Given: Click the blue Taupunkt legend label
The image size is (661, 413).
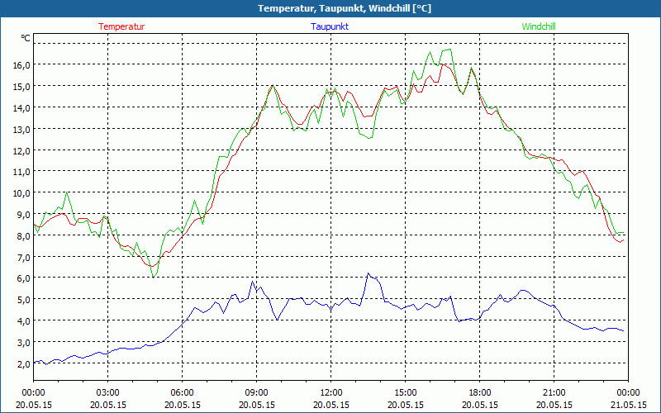Looking at the screenshot, I should pyautogui.click(x=330, y=26).
